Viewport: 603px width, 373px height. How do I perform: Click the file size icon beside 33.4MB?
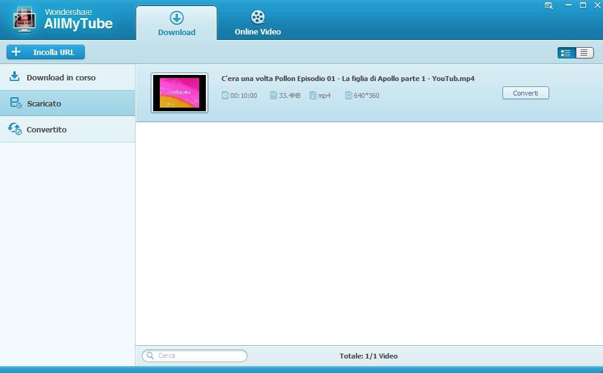(x=274, y=96)
